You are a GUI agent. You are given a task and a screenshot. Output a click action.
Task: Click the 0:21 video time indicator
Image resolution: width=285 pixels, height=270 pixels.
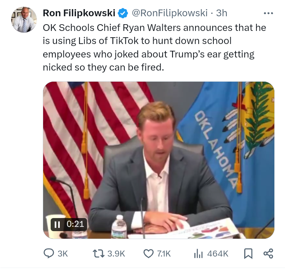[75, 224]
